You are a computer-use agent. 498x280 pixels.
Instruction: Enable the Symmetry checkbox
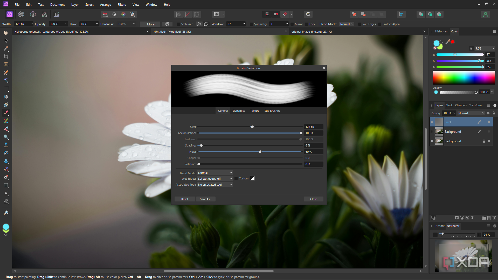coord(251,24)
